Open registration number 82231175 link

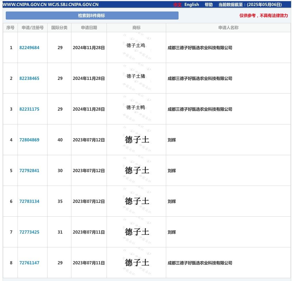click(29, 109)
